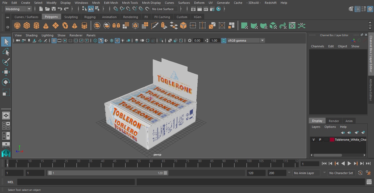Create a polygon pipe from the shelf
The width and height of the screenshot is (374, 193).
pyautogui.click(x=84, y=26)
